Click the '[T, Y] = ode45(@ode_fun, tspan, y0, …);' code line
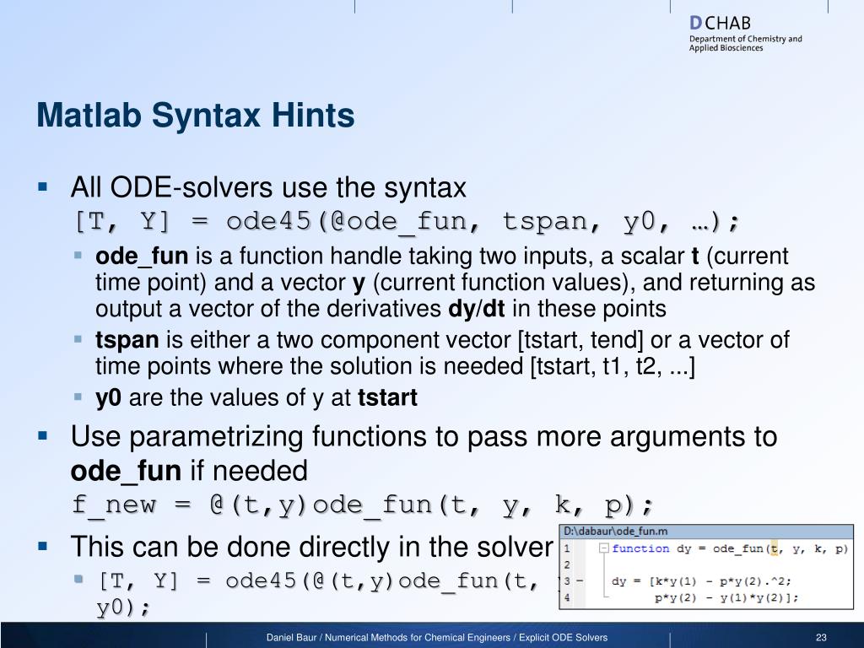This screenshot has height=648, width=864. 406,222
